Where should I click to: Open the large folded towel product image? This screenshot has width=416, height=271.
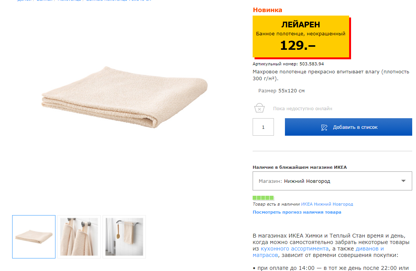tap(125, 97)
